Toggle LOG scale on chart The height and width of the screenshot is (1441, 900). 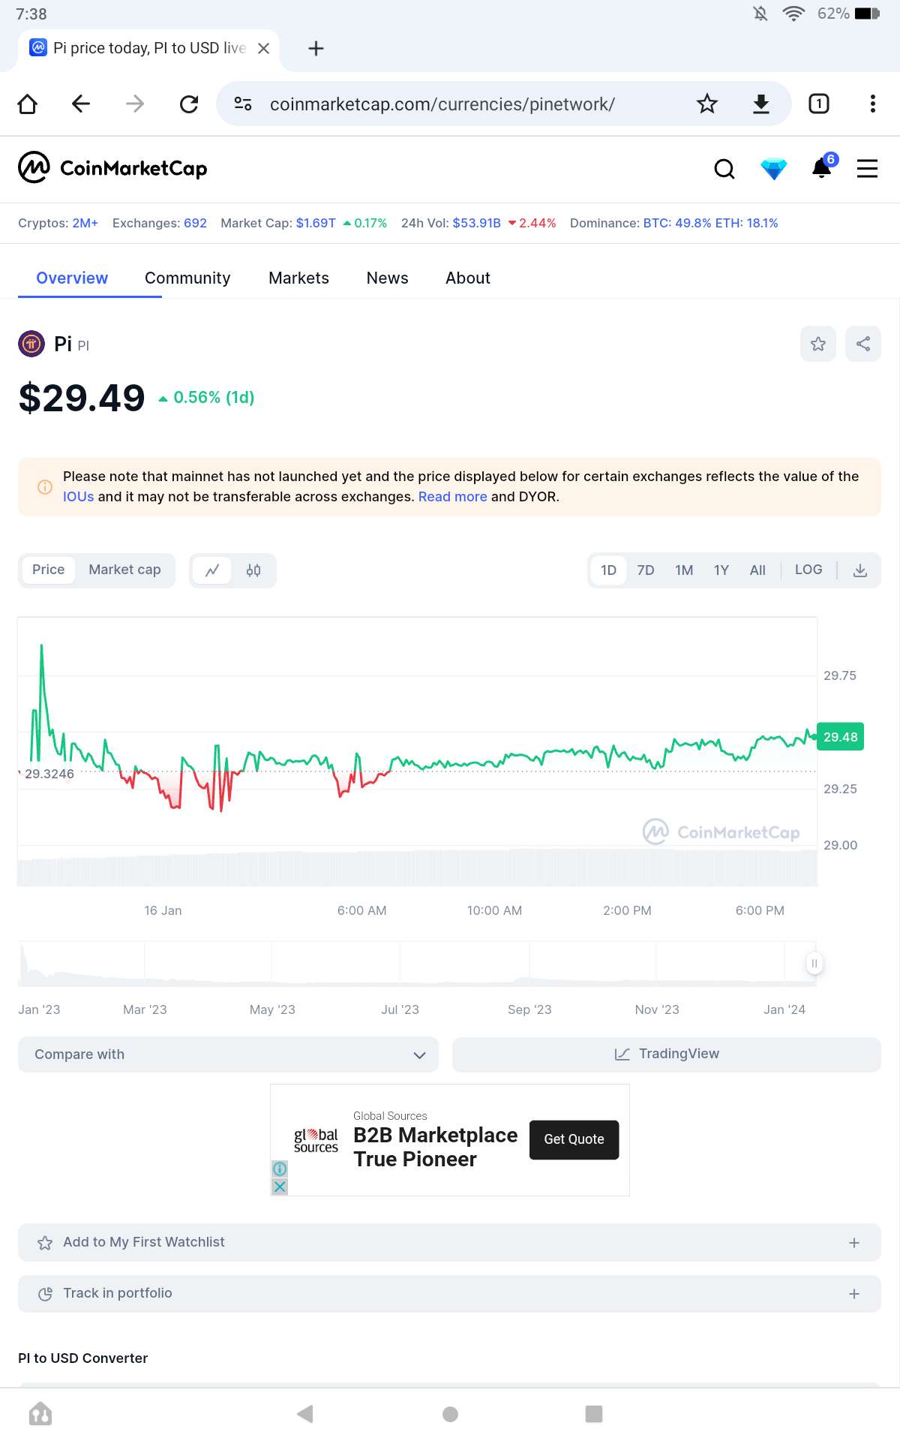(x=808, y=570)
